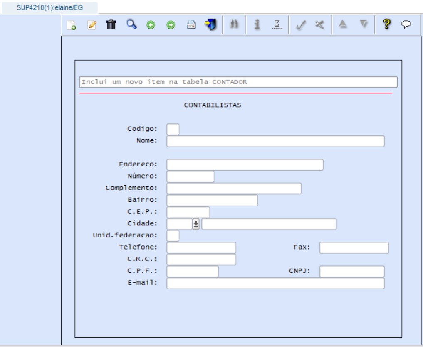Image resolution: width=423 pixels, height=350 pixels.
Task: Click the trash can delete icon
Action: [x=111, y=24]
